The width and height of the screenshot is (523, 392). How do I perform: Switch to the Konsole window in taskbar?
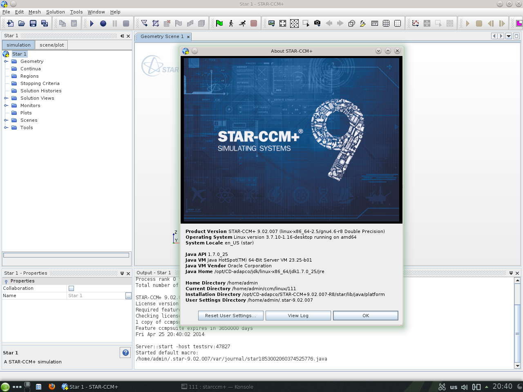pyautogui.click(x=217, y=387)
